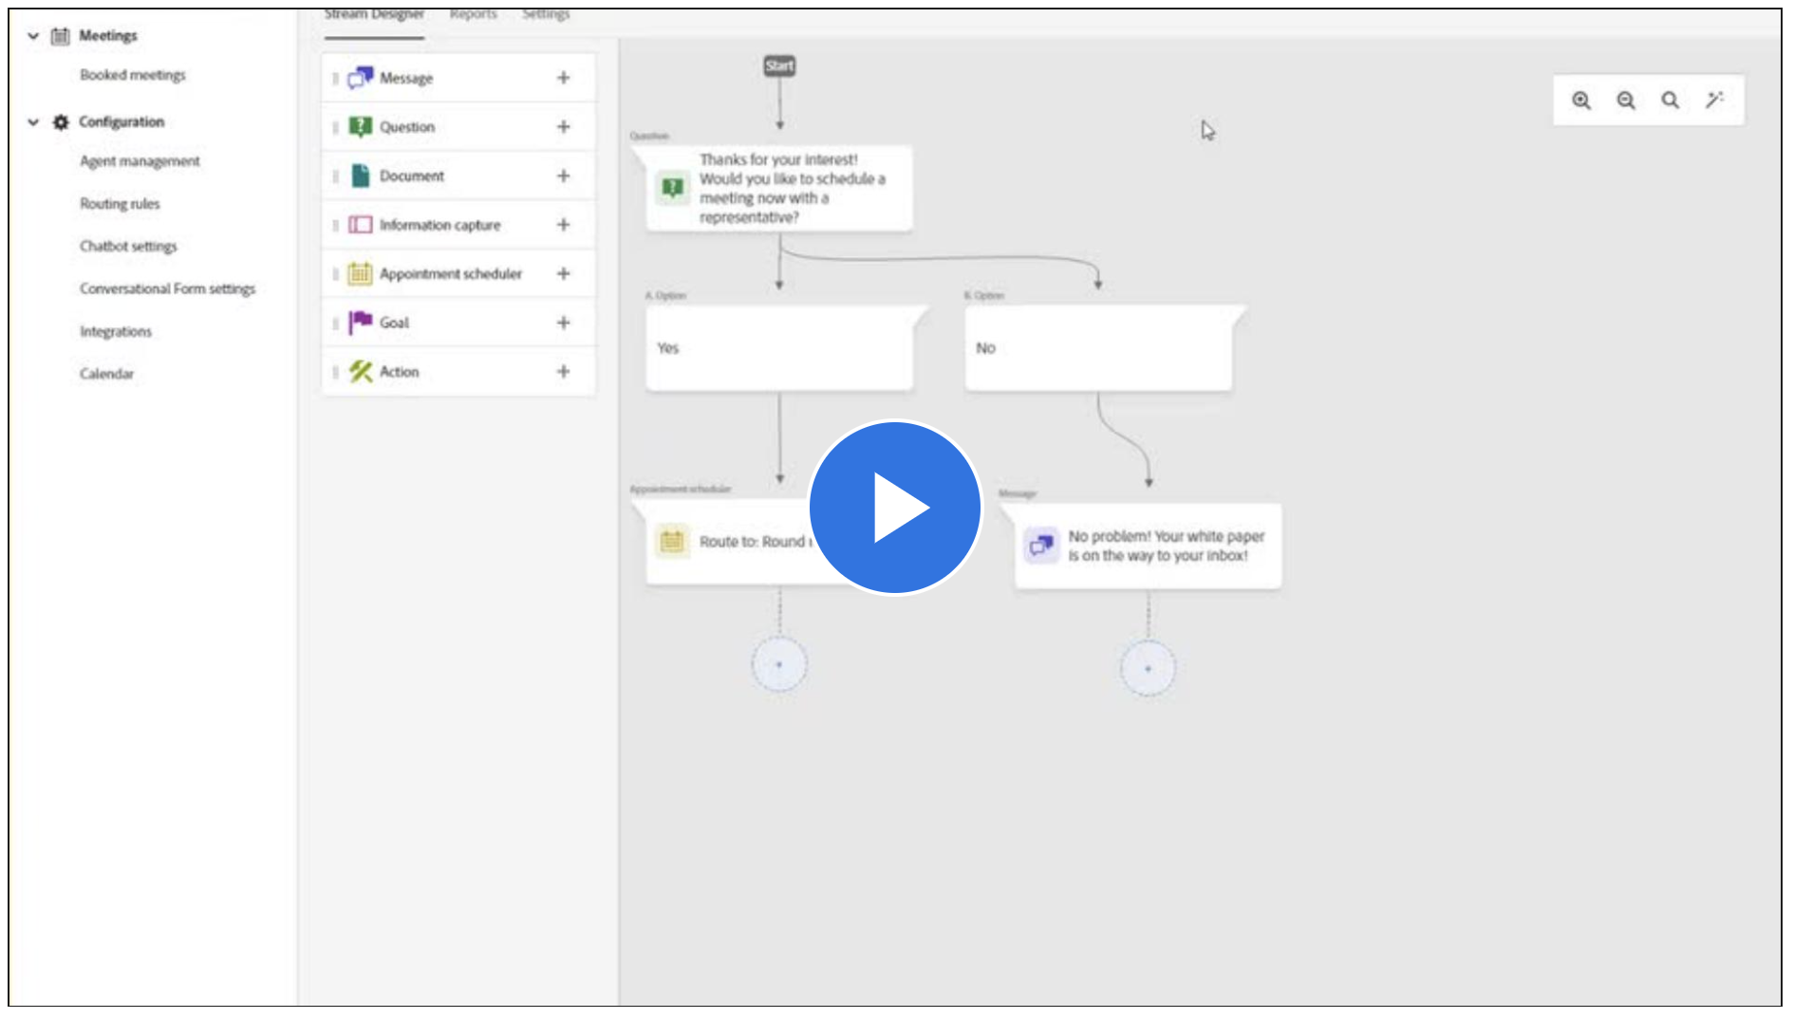Open Chatbot settings from the sidebar
1794x1019 pixels.
127,246
